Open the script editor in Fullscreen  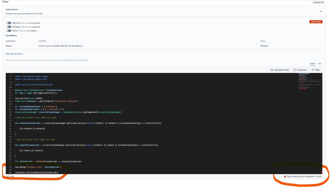pyautogui.click(x=300, y=70)
